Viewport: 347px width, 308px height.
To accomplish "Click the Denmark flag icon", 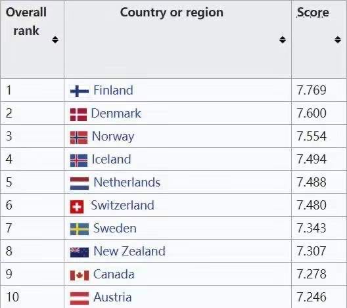I will [79, 114].
